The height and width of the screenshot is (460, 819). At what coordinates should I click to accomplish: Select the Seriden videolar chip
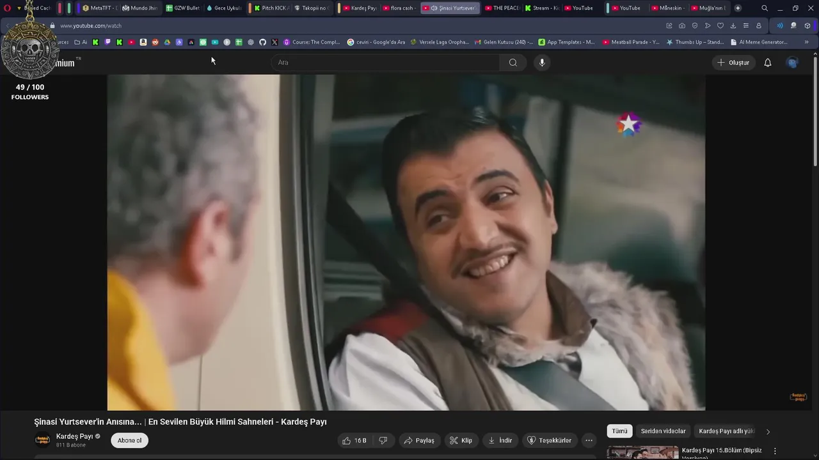pos(663,431)
